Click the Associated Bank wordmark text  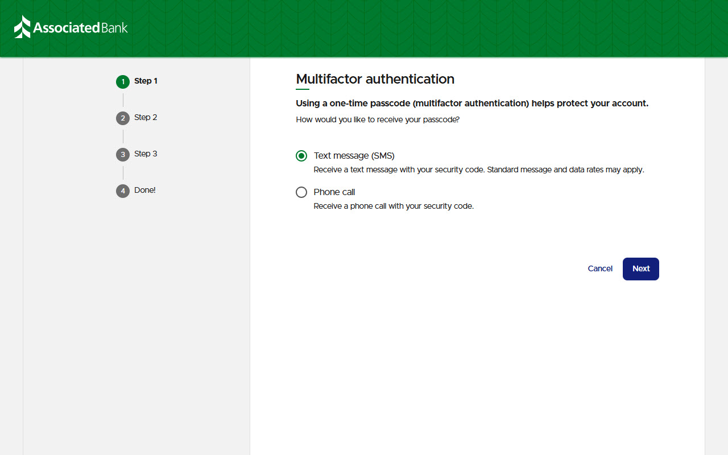80,27
